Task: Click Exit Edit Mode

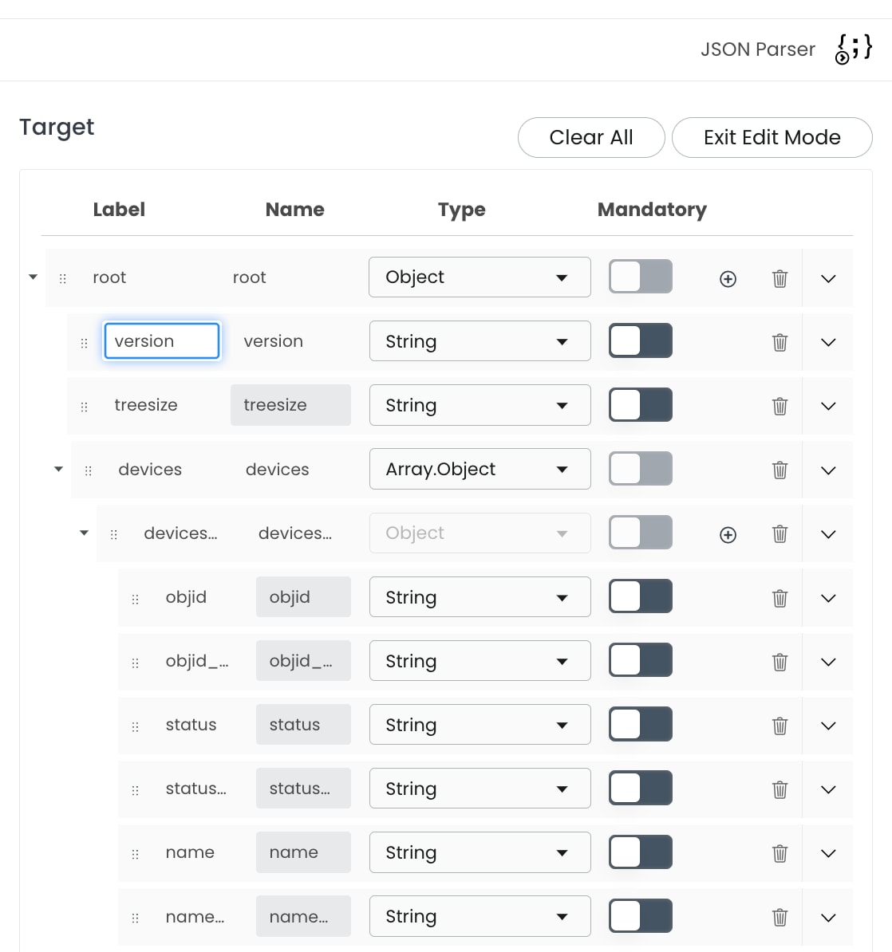Action: pos(772,137)
